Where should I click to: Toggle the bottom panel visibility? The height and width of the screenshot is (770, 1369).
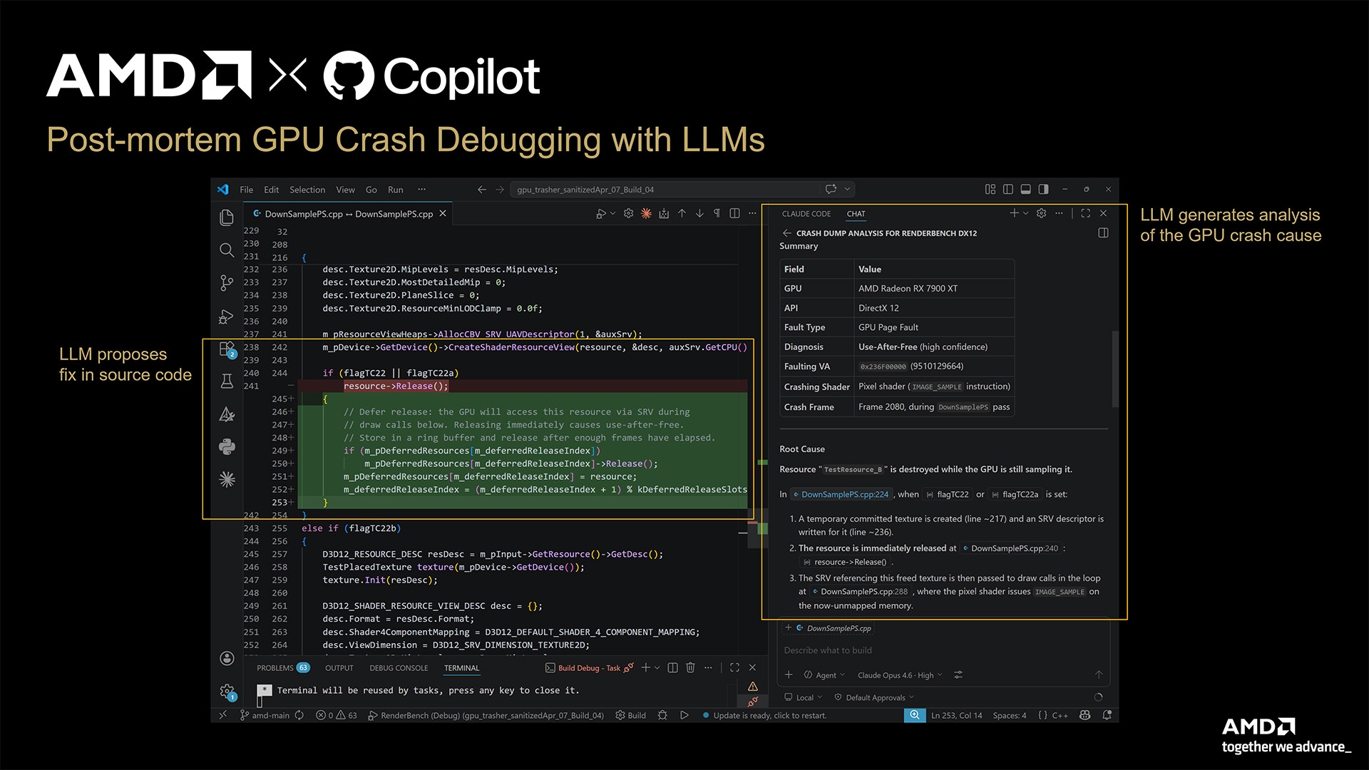pyautogui.click(x=1025, y=189)
